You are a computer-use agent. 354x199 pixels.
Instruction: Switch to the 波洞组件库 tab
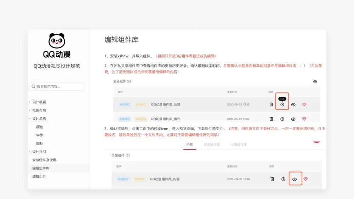(212, 144)
